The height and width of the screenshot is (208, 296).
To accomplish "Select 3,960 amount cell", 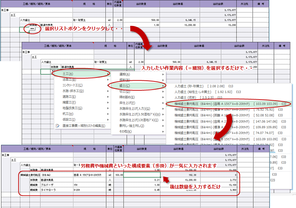I will tap(219, 190).
